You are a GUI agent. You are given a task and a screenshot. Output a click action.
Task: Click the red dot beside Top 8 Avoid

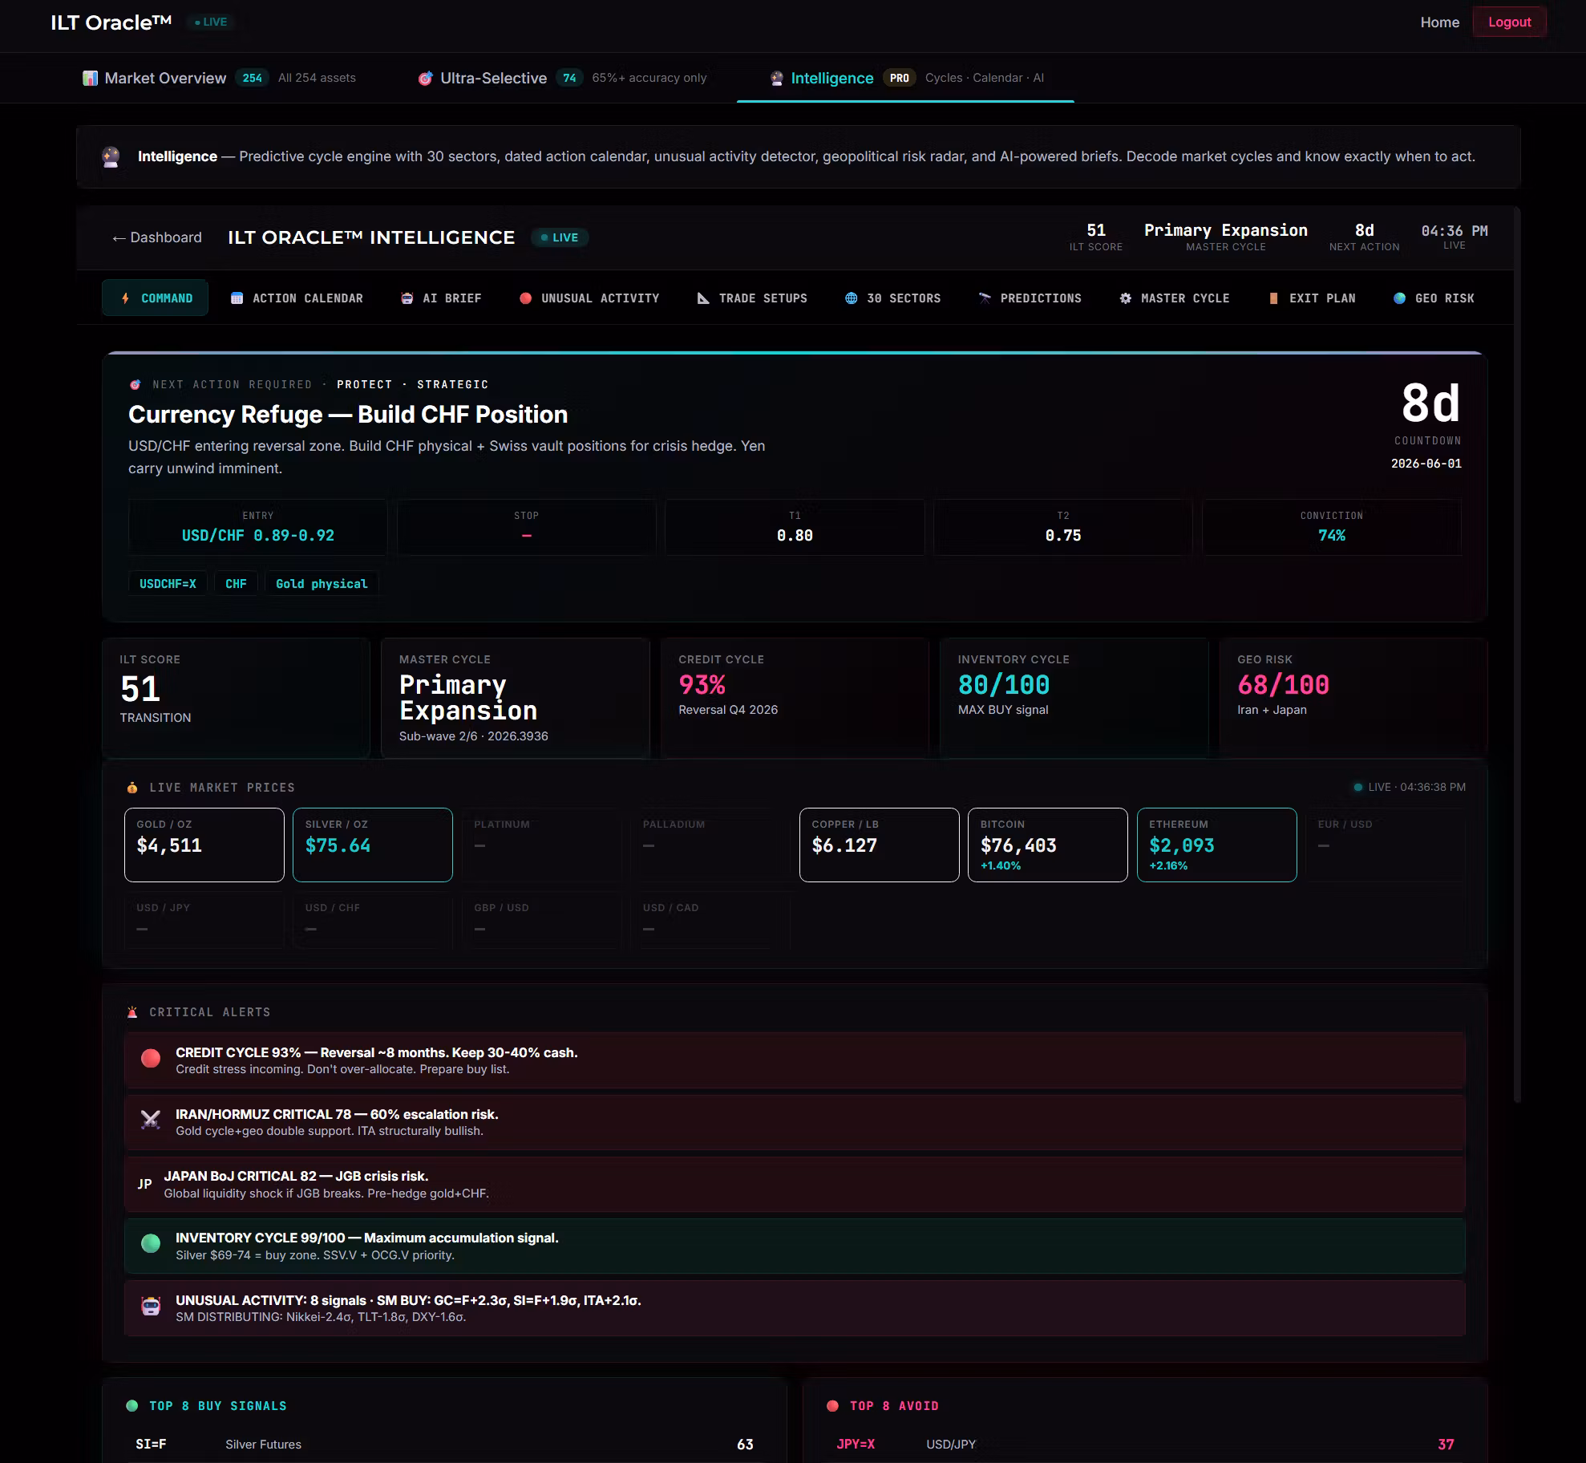pos(832,1406)
